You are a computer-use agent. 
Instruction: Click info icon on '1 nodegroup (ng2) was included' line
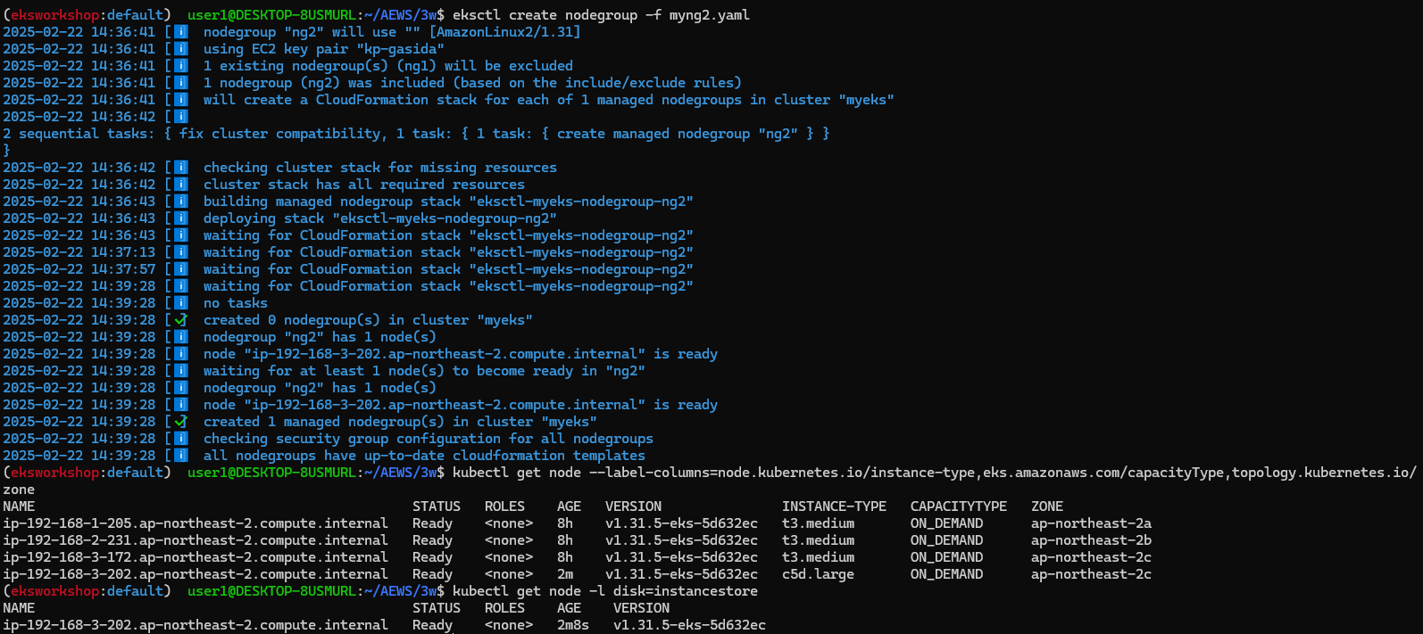point(181,83)
